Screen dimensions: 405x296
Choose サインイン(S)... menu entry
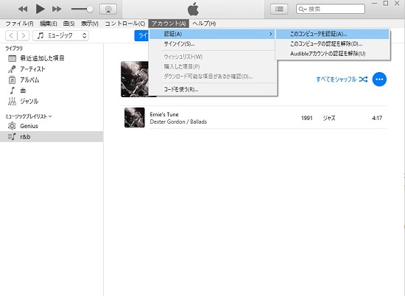point(212,44)
